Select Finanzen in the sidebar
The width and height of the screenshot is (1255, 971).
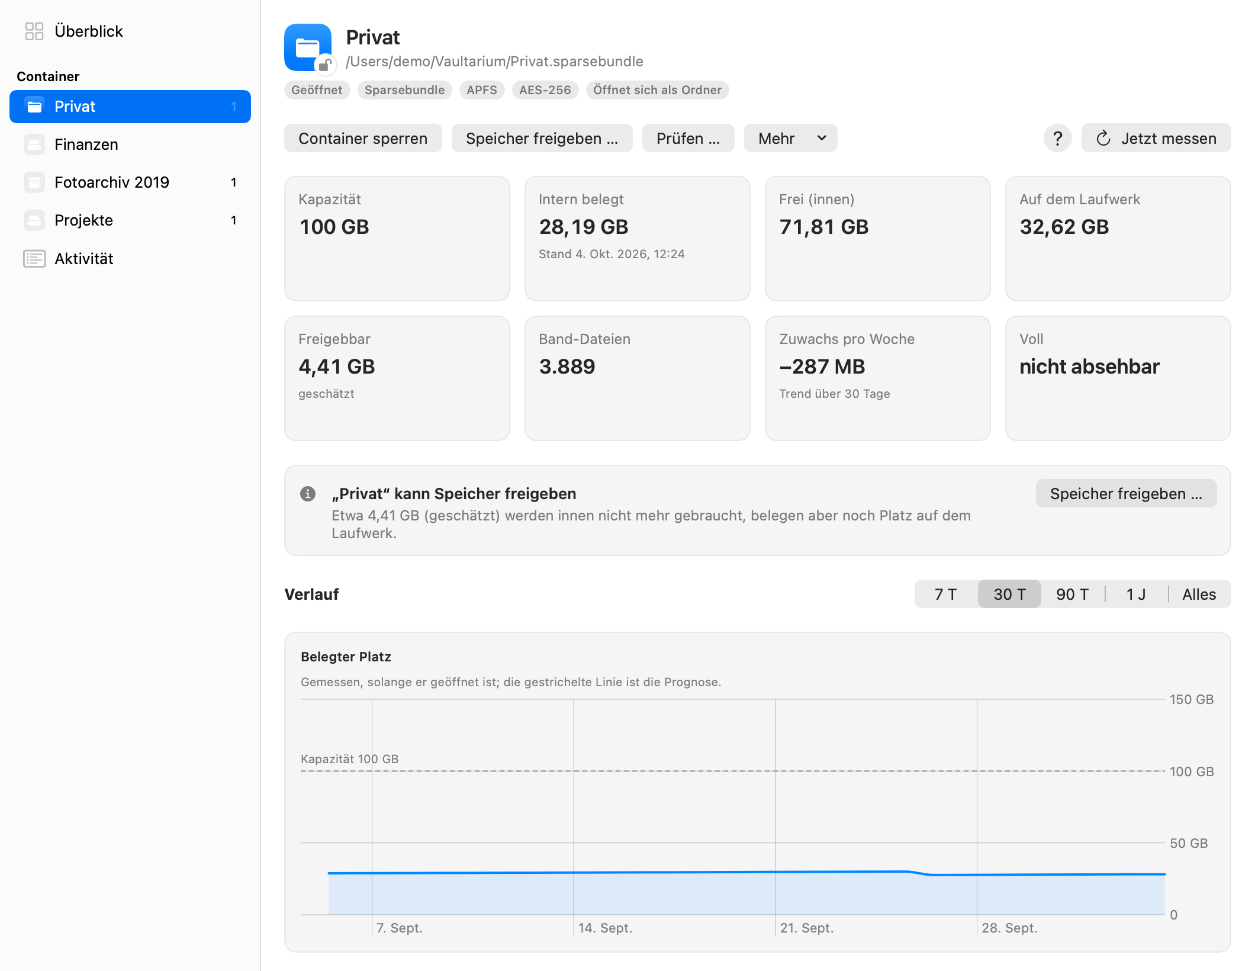[x=130, y=144]
